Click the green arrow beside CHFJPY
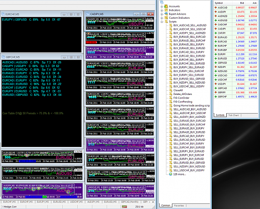The width and height of the screenshot is (260, 209). pyautogui.click(x=215, y=33)
